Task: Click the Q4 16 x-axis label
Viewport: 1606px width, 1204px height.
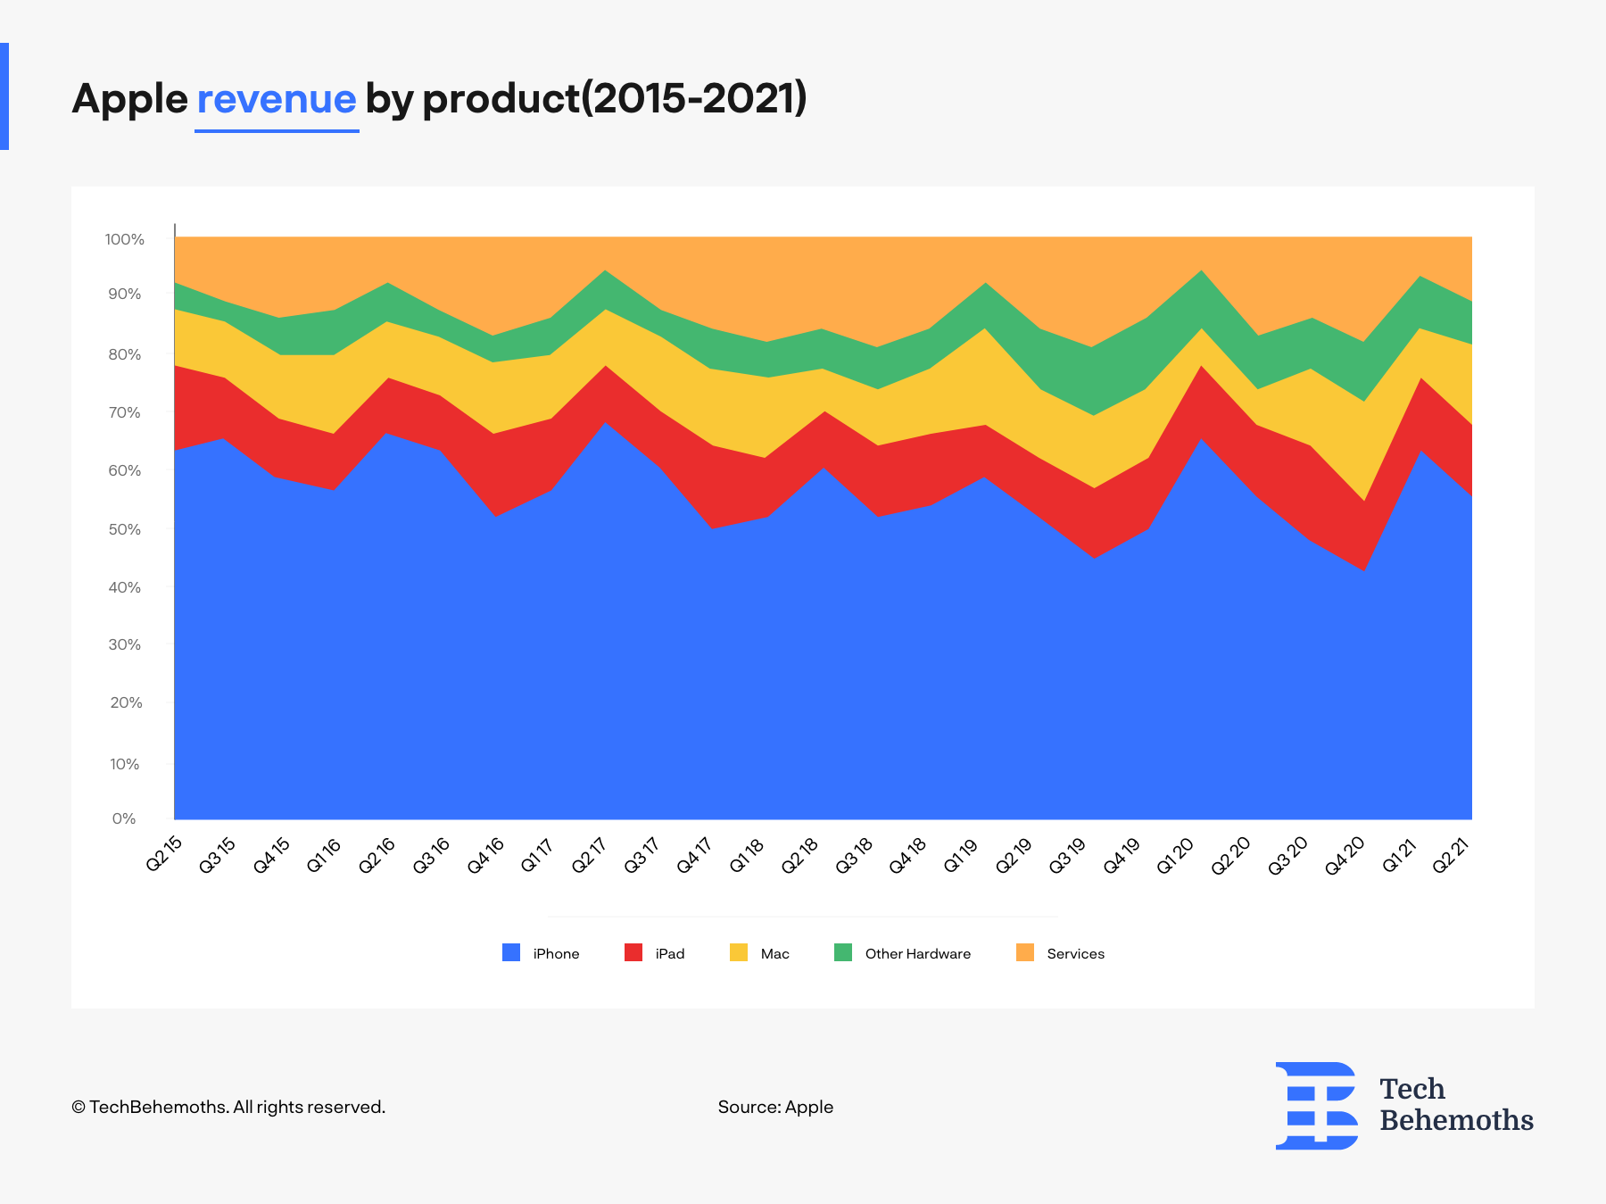Action: pos(487,854)
